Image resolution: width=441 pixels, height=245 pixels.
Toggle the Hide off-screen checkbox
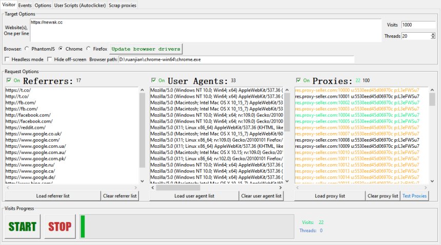pos(49,60)
